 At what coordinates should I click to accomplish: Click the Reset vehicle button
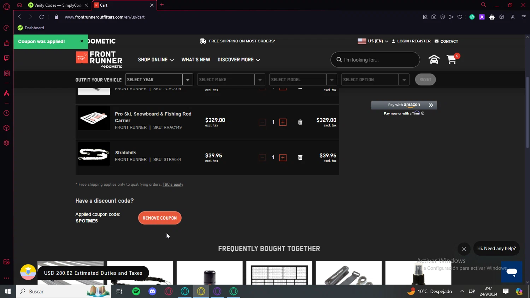pos(425,79)
